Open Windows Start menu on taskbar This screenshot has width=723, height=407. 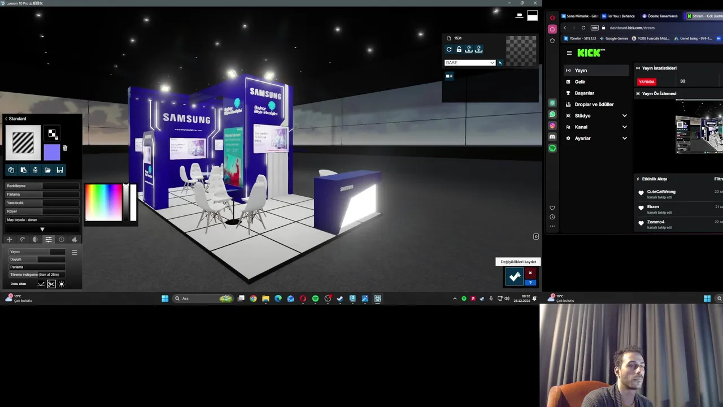coord(165,298)
